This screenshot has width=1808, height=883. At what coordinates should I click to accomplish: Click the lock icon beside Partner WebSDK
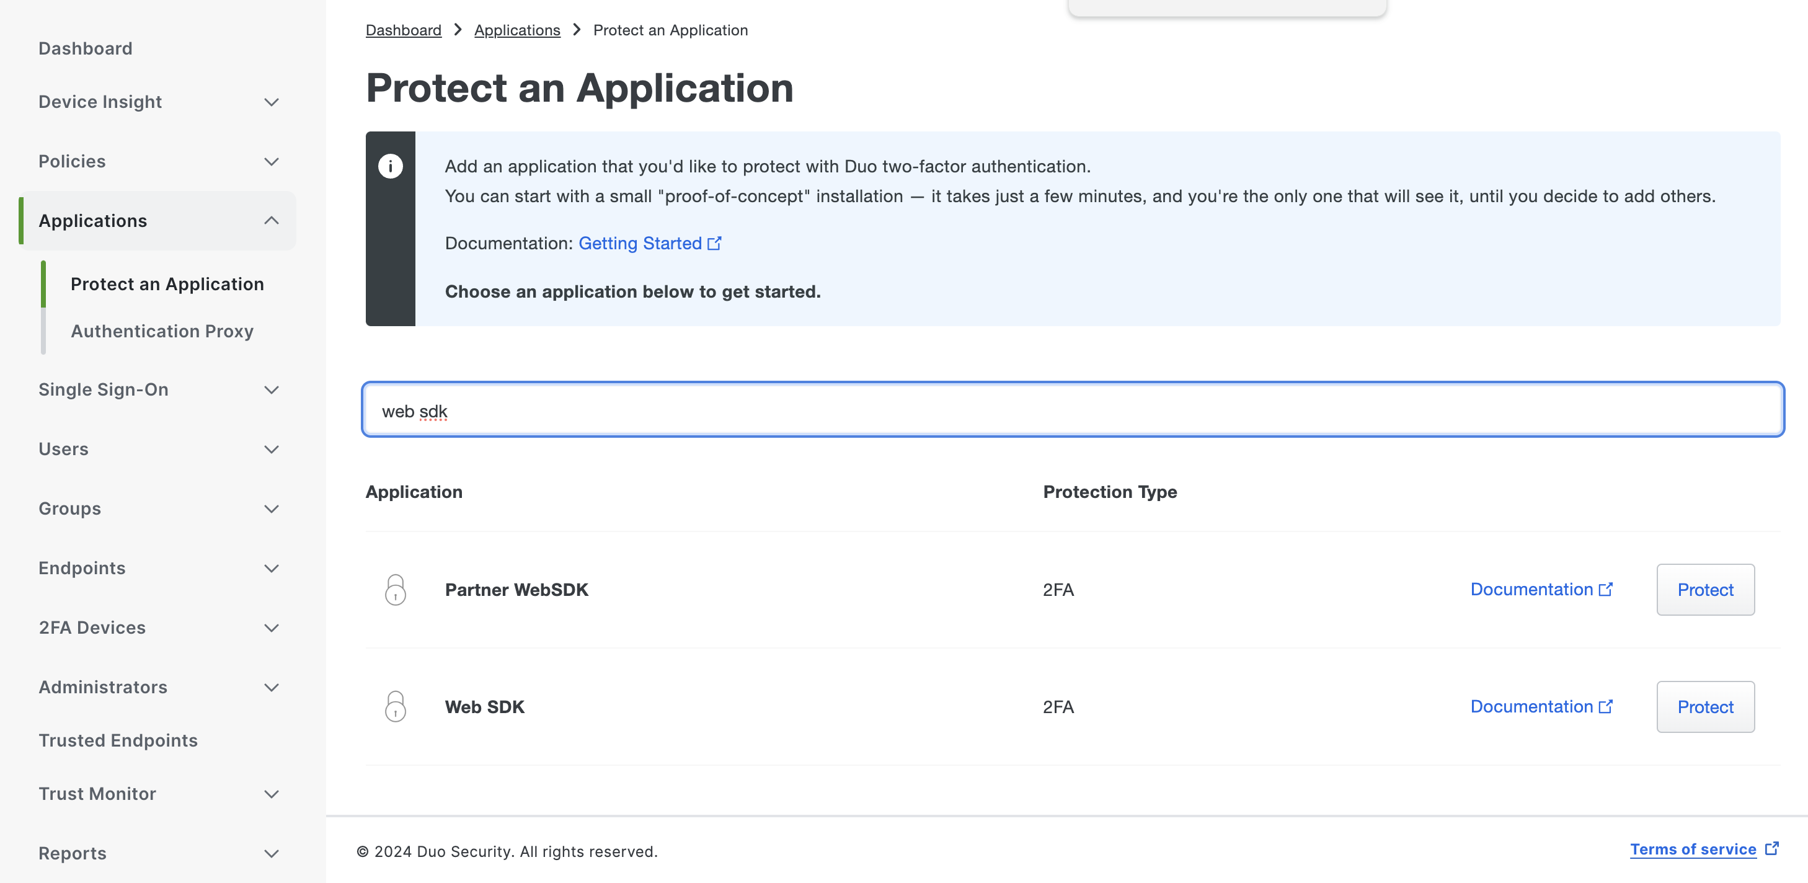click(395, 590)
